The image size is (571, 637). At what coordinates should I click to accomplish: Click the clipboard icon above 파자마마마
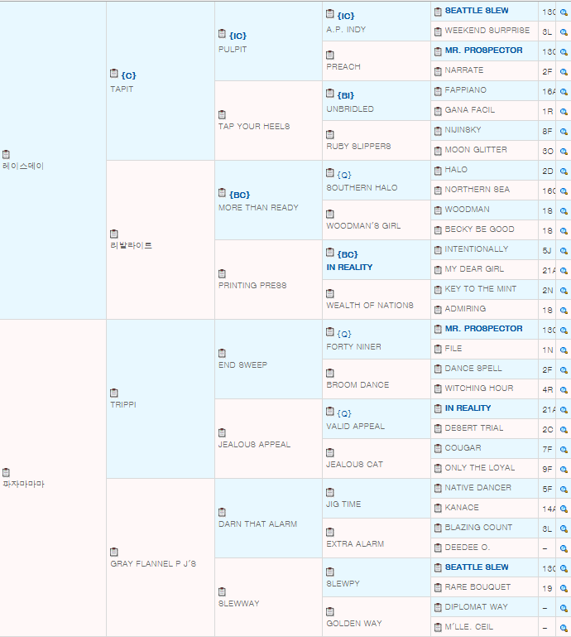coord(6,472)
